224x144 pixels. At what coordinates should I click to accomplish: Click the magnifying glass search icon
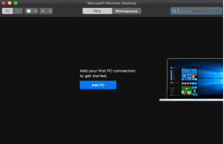coord(174,11)
